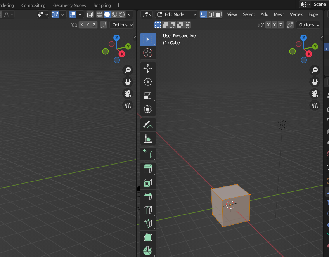The width and height of the screenshot is (329, 257).
Task: Open gizmo settings dropdown arrow
Action: coord(62,14)
